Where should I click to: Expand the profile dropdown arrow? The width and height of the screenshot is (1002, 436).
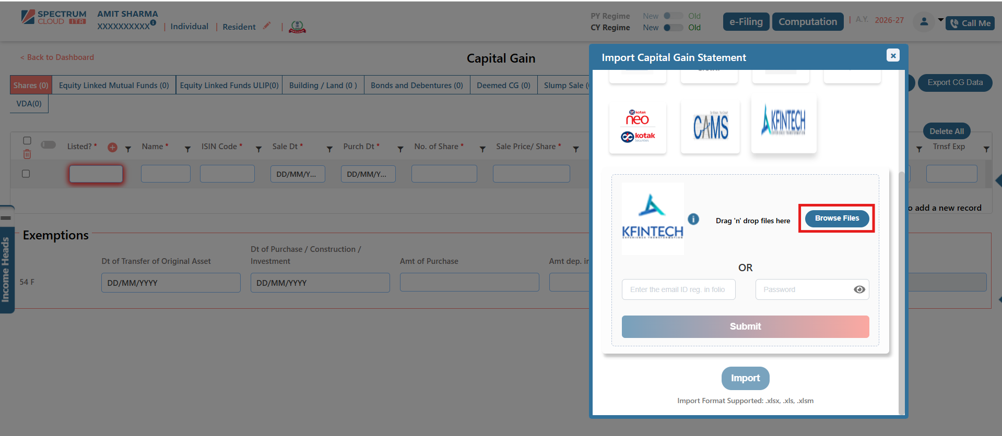[940, 20]
